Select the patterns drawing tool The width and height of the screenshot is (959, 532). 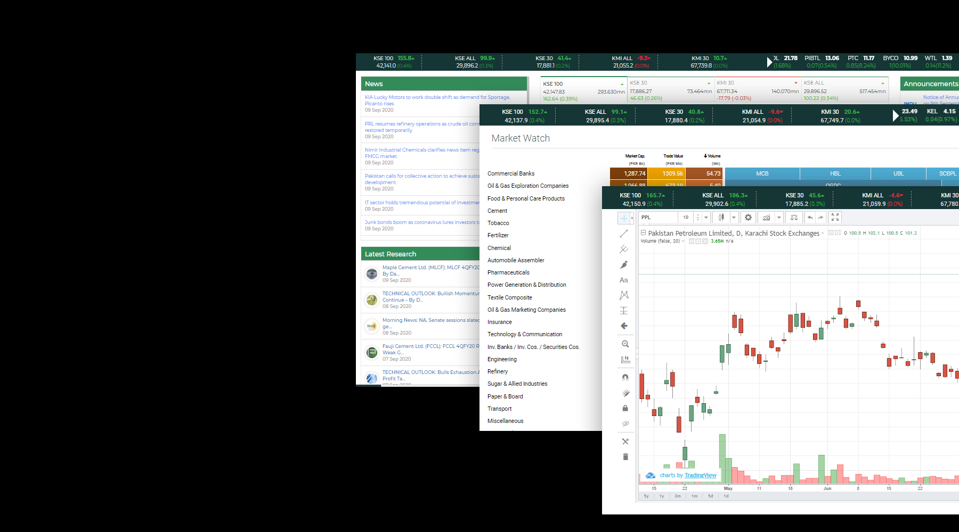(624, 295)
